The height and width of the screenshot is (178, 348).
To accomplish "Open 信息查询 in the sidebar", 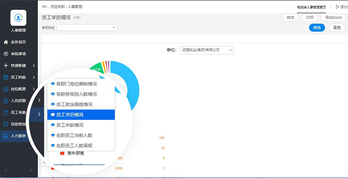I will 19,125.
